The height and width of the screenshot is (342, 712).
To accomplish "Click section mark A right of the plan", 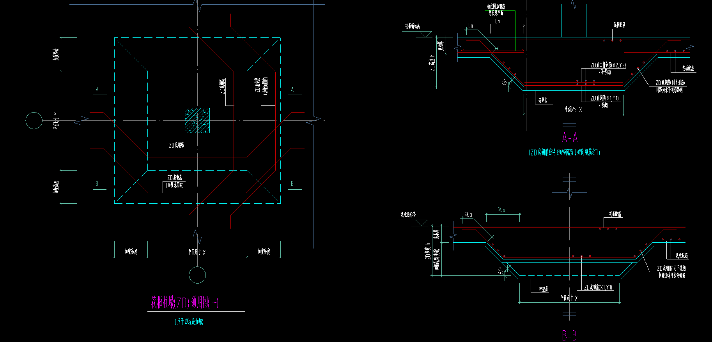I will click(292, 90).
